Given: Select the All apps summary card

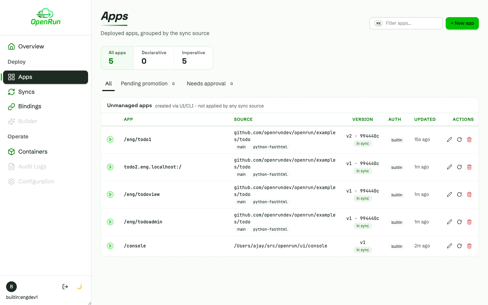Looking at the screenshot, I should pos(117,58).
